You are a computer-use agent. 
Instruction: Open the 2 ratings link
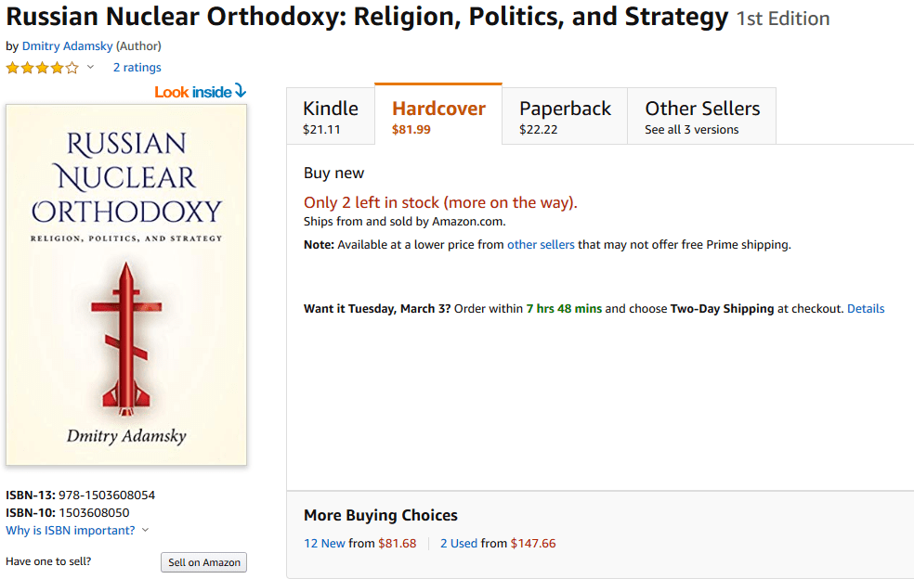pyautogui.click(x=137, y=68)
